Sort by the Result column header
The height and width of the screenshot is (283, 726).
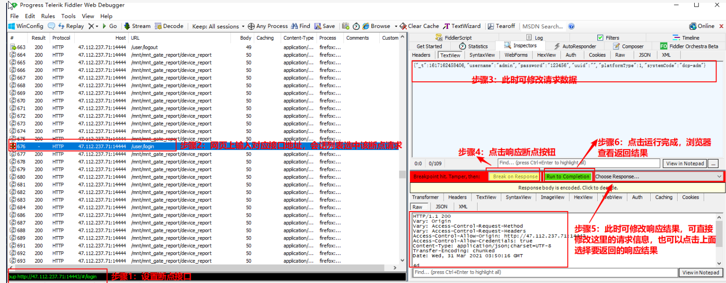coord(38,38)
